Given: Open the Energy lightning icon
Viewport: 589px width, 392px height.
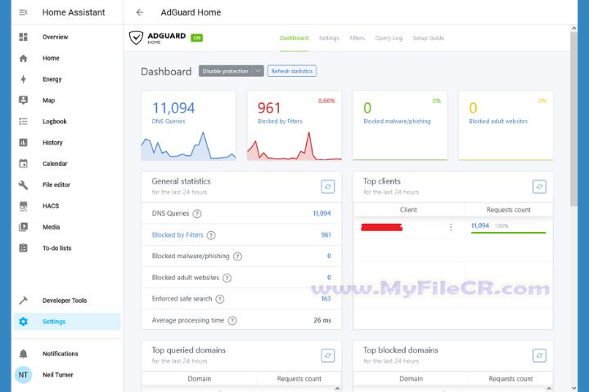Looking at the screenshot, I should pos(23,79).
